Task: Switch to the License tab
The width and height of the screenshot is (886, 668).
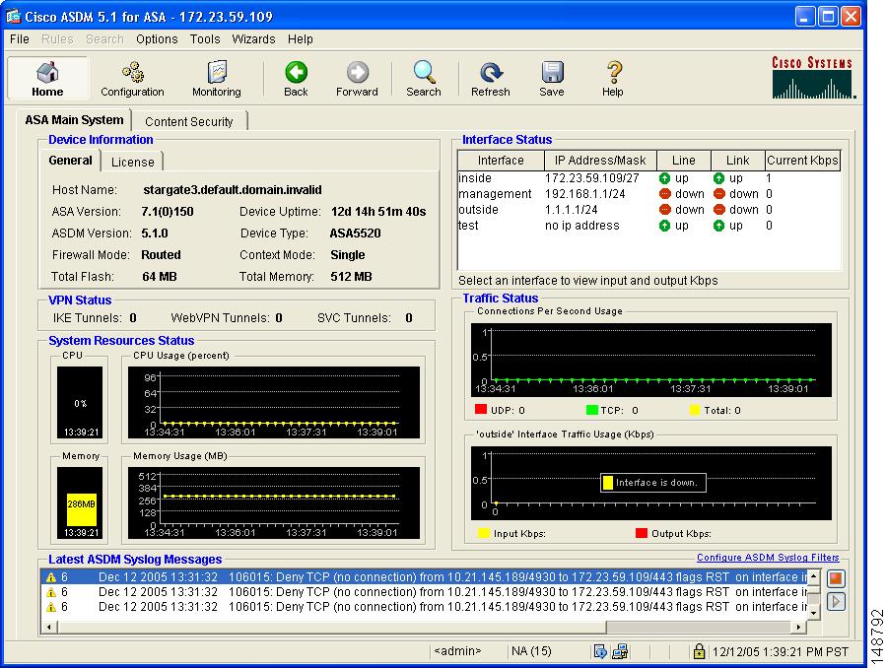Action: tap(132, 162)
